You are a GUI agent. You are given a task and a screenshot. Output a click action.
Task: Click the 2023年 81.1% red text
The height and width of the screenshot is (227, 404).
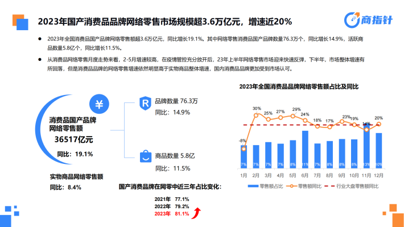(172, 213)
